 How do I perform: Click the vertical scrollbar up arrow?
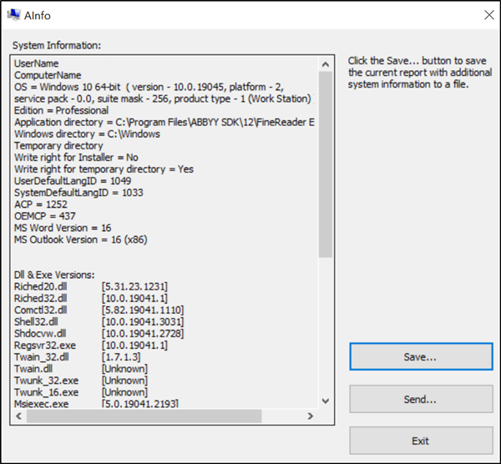click(326, 64)
